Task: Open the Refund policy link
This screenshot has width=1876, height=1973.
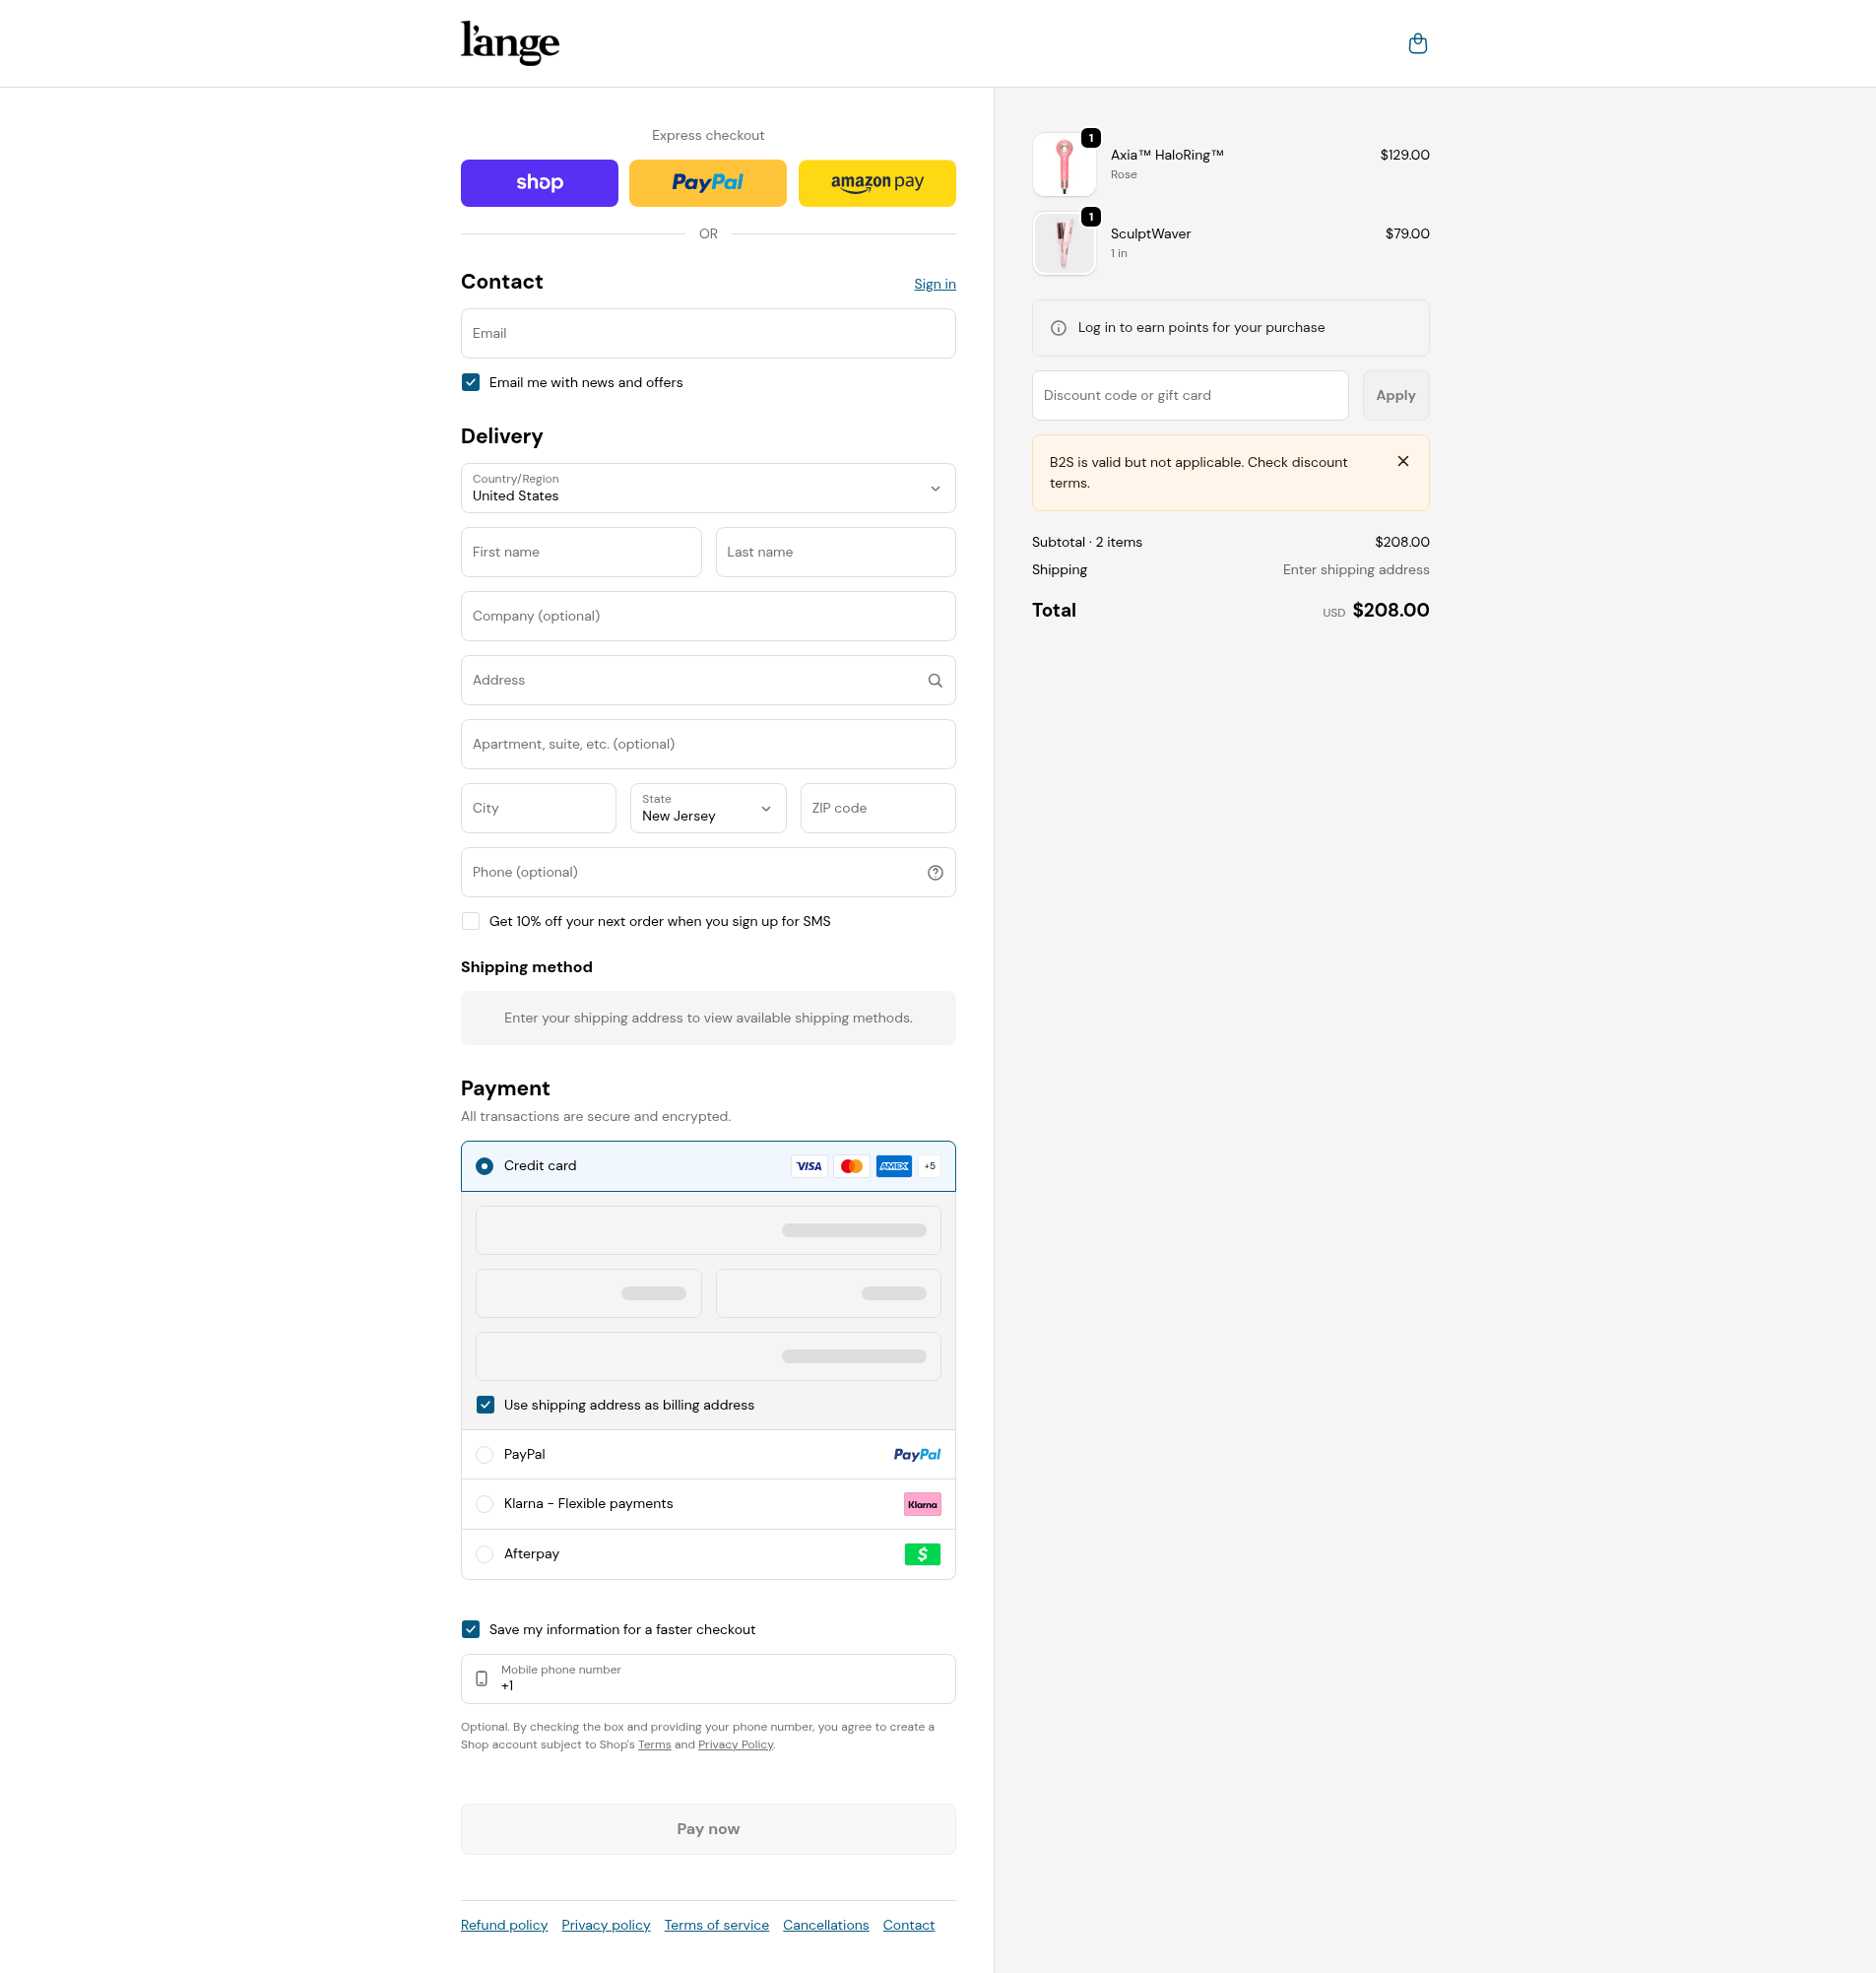Action: point(504,1925)
